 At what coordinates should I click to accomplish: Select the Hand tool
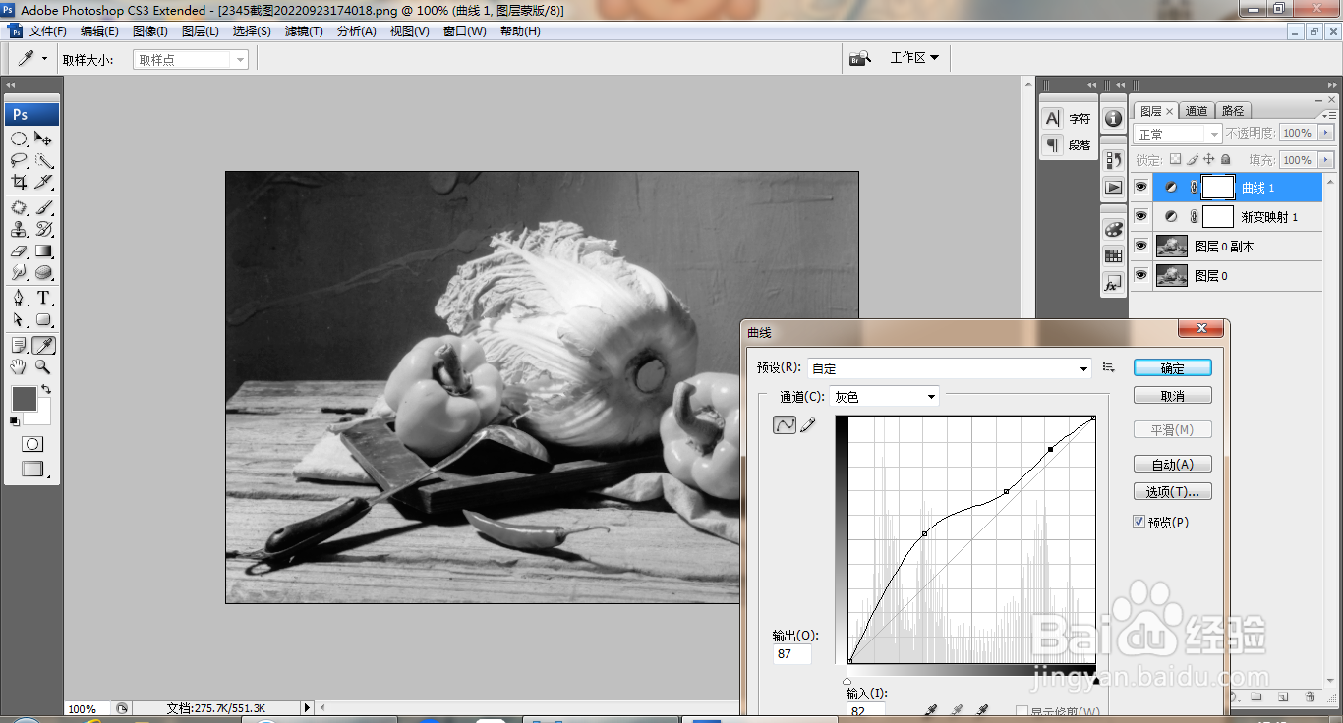click(x=19, y=366)
